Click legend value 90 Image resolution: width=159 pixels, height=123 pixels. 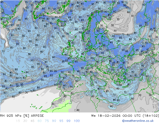(54, 121)
